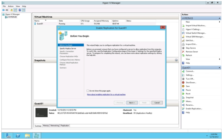Click the Up one level folder toolbar icon
The width and height of the screenshot is (223, 140).
pos(12,10)
